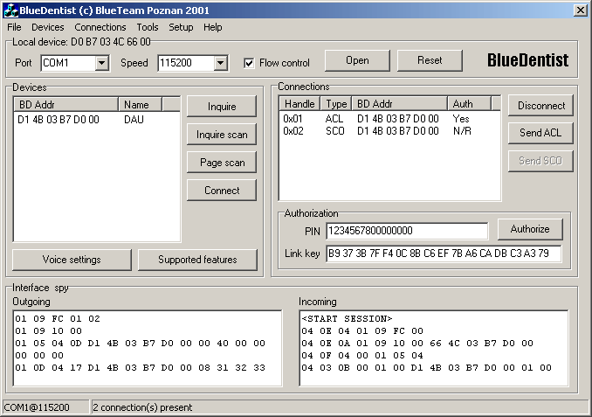Click the Inquire button
Image resolution: width=592 pixels, height=417 pixels.
pos(222,107)
